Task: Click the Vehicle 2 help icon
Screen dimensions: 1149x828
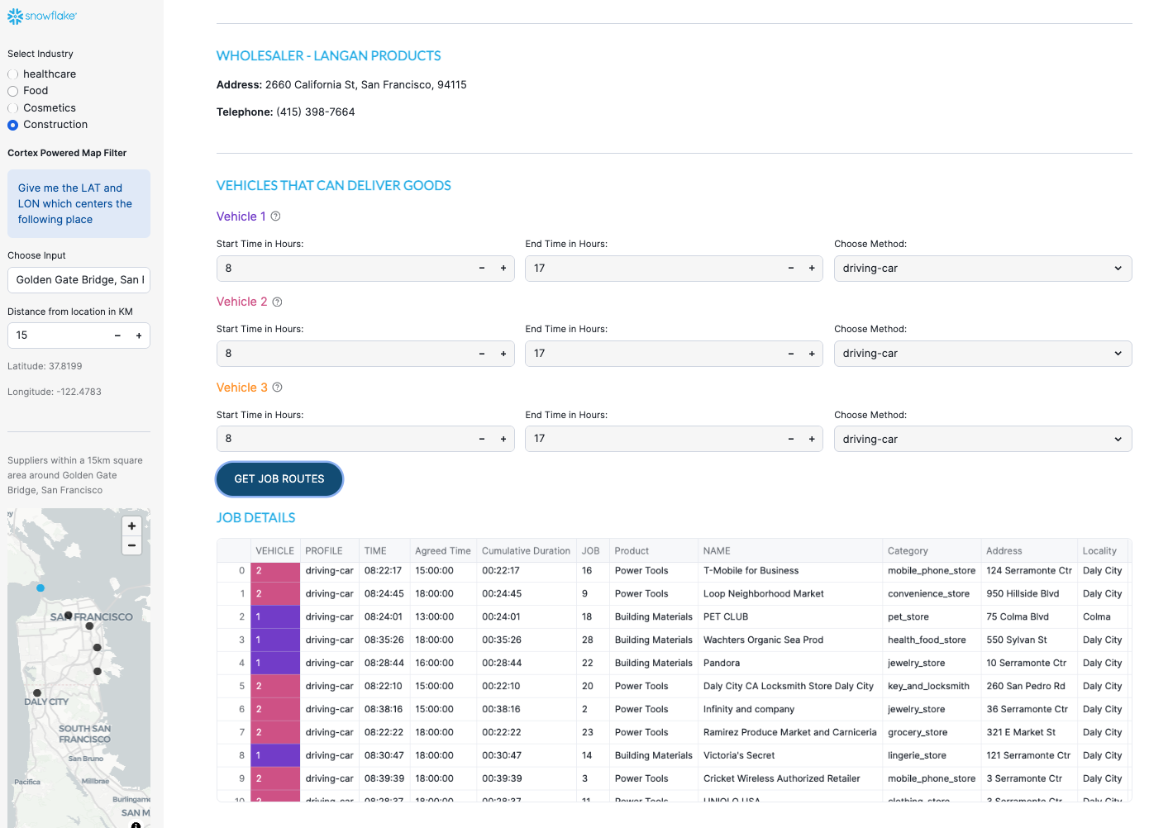Action: click(278, 302)
